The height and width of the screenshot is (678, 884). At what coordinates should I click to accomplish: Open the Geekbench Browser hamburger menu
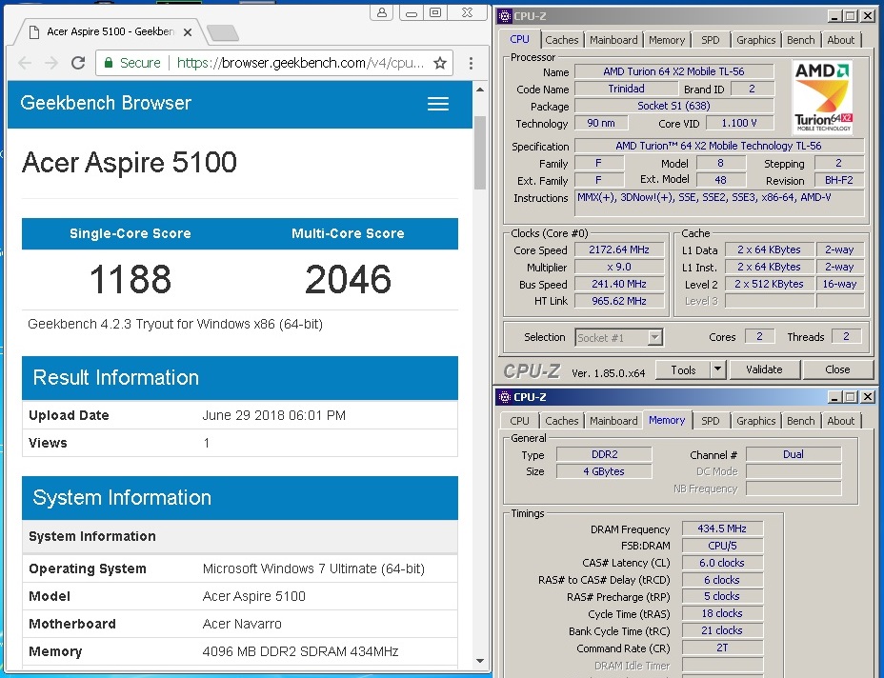coord(438,104)
